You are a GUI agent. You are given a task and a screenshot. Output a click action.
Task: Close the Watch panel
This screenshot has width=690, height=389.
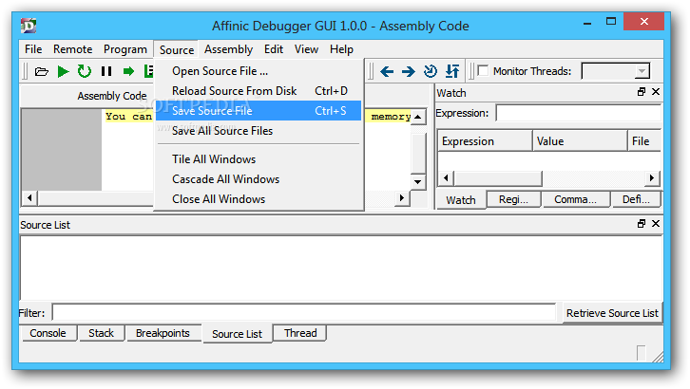point(656,92)
